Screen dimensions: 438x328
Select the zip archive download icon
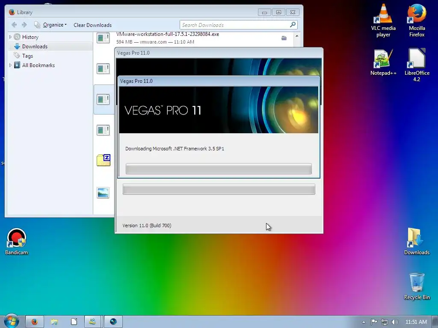[x=104, y=160]
